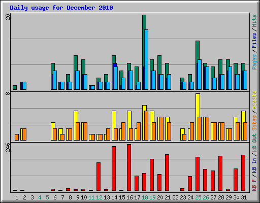The width and height of the screenshot is (260, 203).
Task: Click day label '7' on the x-axis
Action: [x=62, y=197]
